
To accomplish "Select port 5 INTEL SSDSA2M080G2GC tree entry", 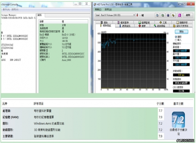I will click(15, 39).
